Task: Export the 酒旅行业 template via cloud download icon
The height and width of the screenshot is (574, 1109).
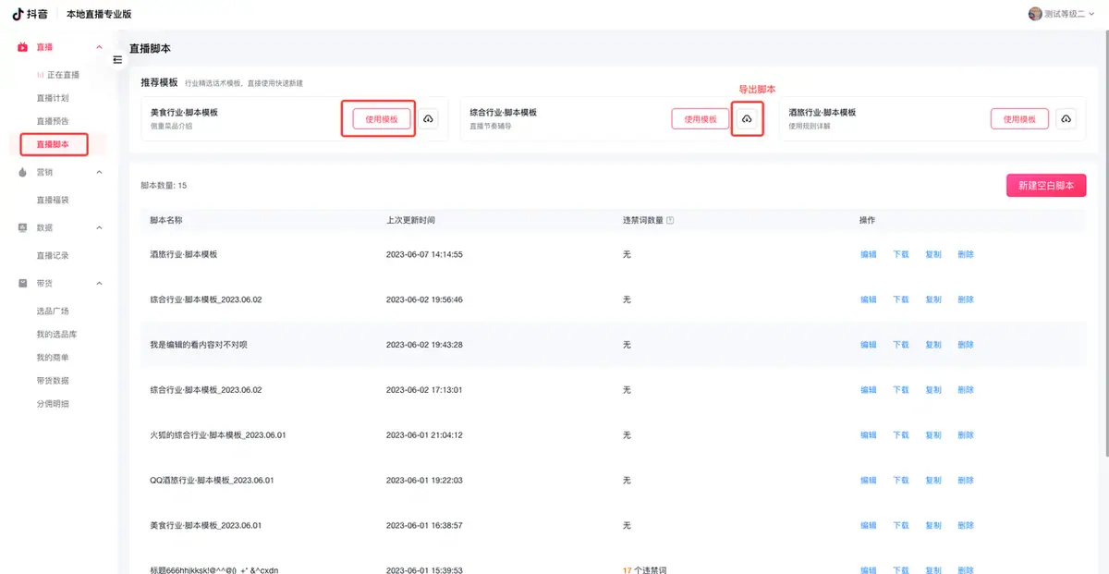Action: pos(1066,119)
